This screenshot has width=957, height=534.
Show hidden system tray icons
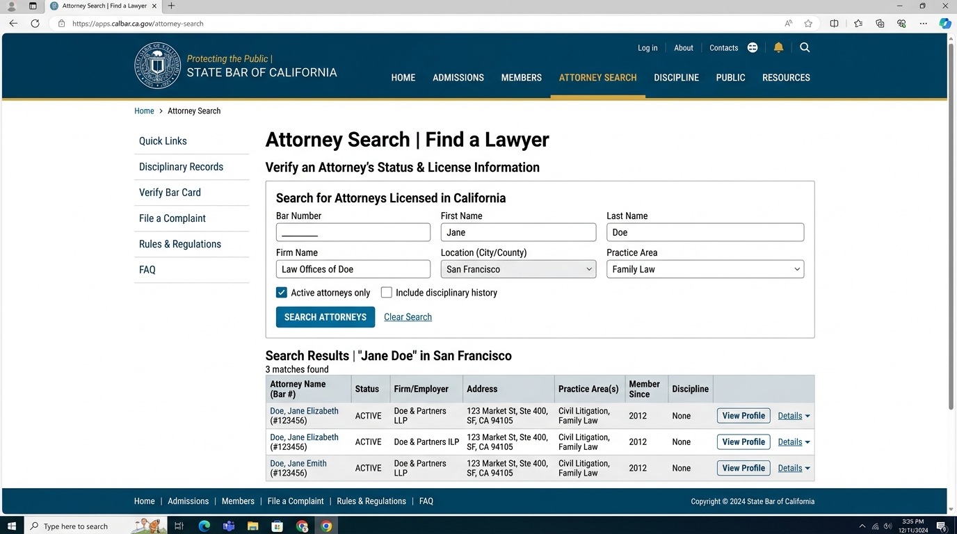pos(862,526)
